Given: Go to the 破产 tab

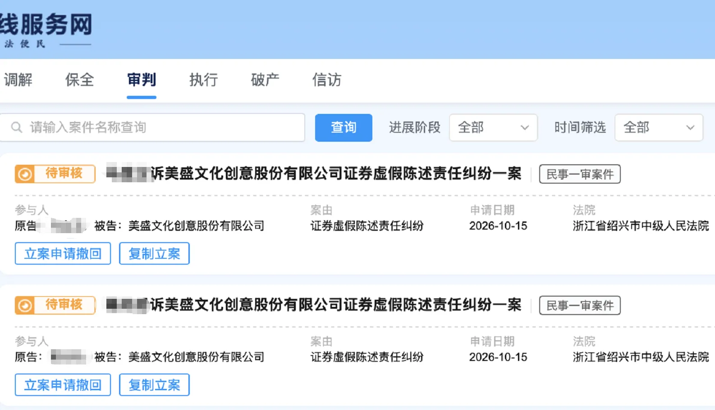Looking at the screenshot, I should (x=265, y=80).
